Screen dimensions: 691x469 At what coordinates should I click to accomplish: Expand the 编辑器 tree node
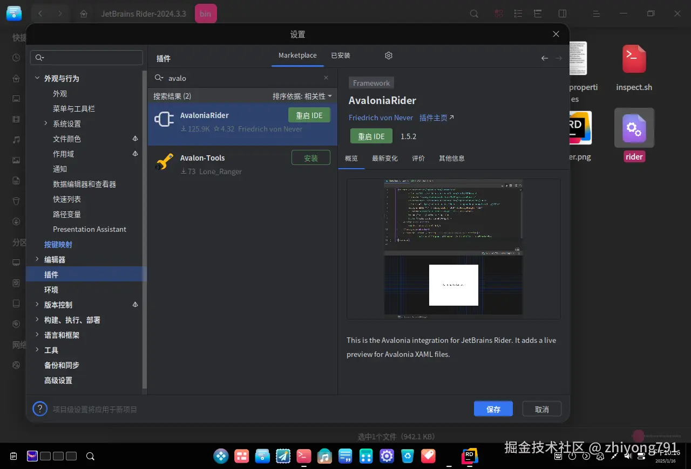point(37,259)
